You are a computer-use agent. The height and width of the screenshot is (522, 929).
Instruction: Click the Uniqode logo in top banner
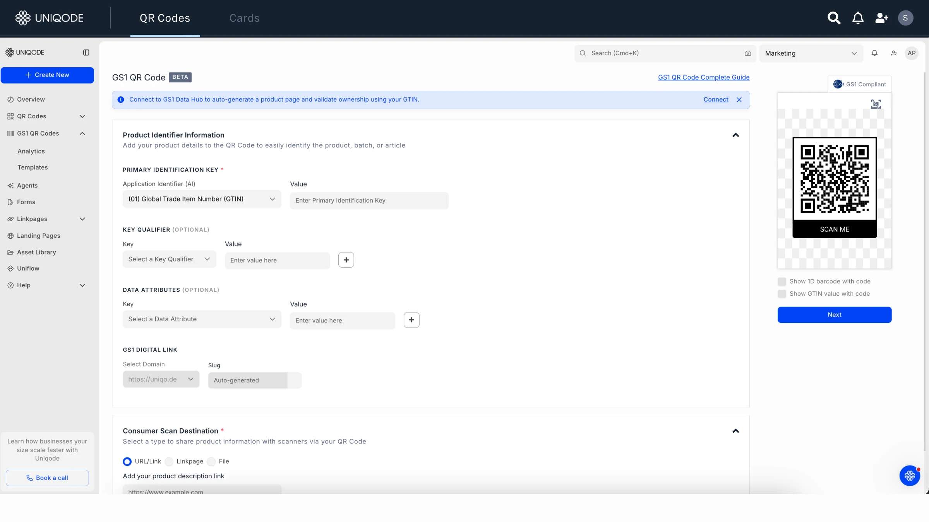pos(50,18)
